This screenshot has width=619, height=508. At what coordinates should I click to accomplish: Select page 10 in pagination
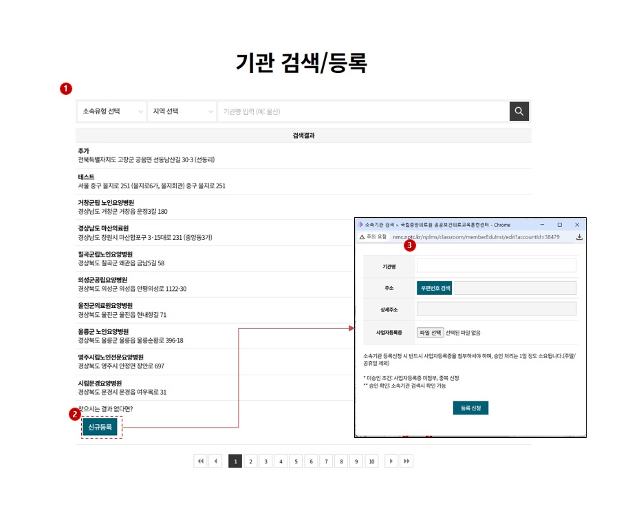371,462
